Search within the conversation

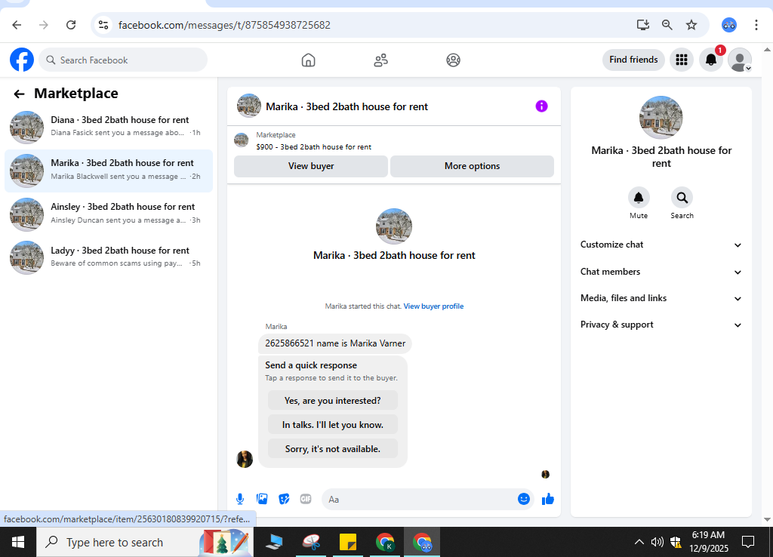click(x=682, y=203)
